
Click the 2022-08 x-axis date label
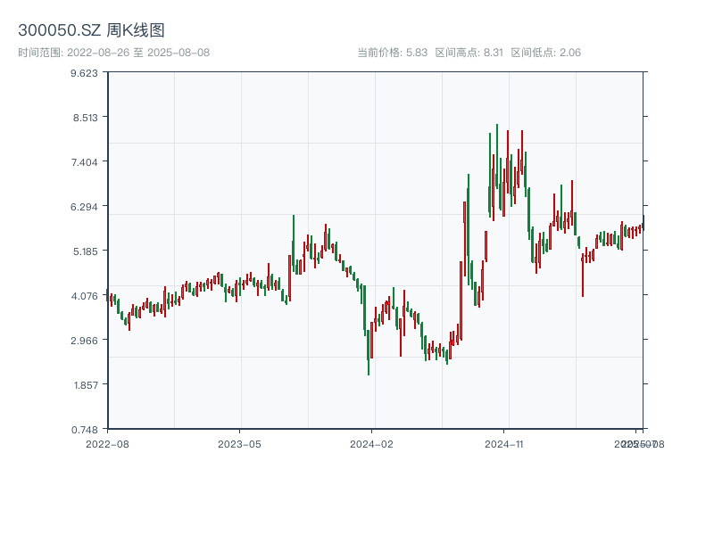click(x=107, y=443)
